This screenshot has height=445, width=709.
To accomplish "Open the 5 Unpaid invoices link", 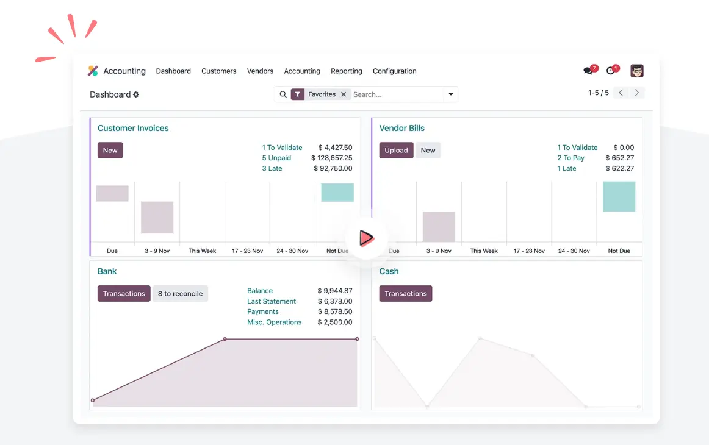I will [x=276, y=158].
